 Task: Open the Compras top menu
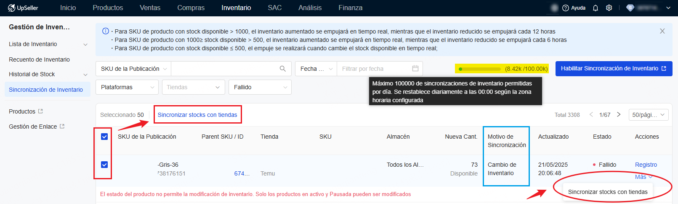pos(191,8)
